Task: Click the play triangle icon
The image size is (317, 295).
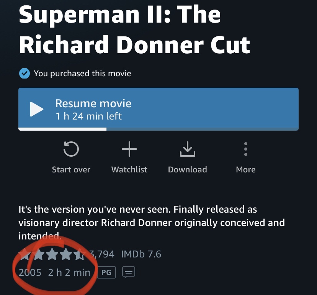Action: point(37,109)
